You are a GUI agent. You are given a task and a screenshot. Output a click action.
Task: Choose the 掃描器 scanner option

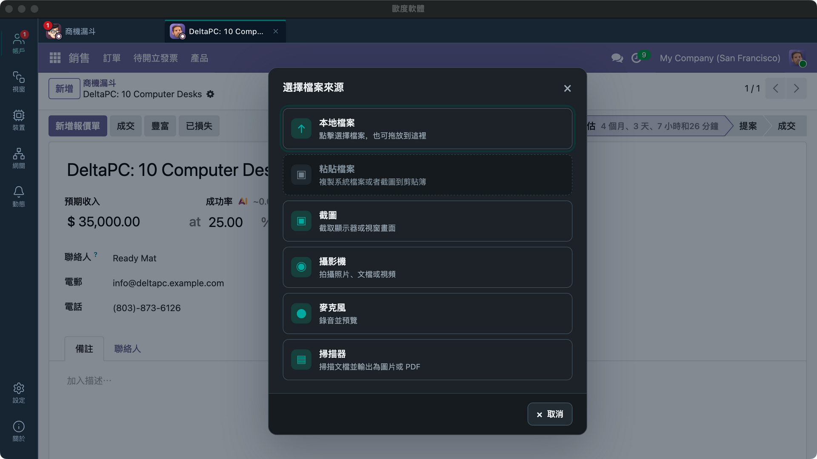[427, 360]
